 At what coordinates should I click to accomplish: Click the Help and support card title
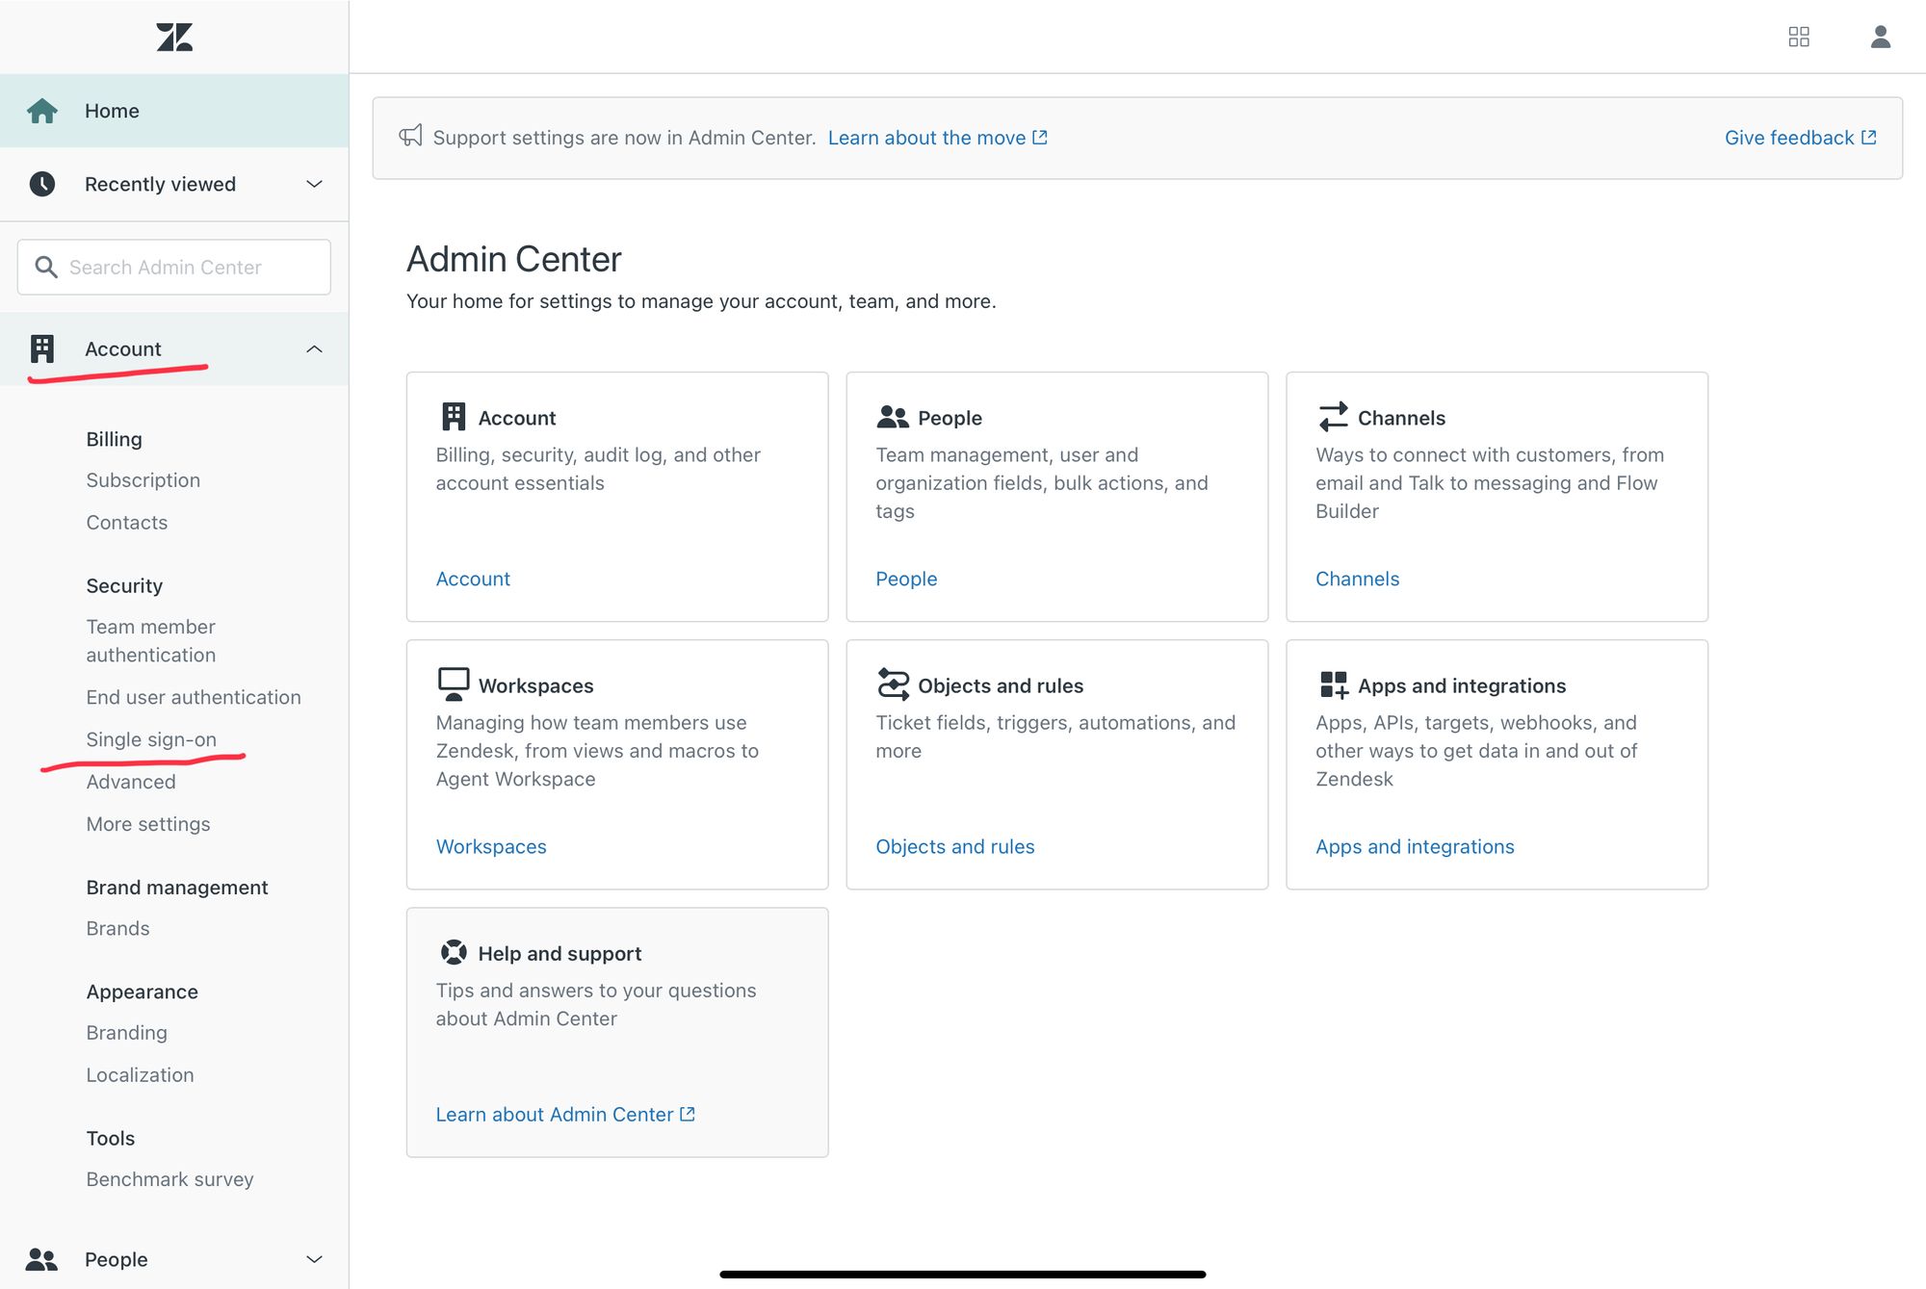click(x=560, y=953)
